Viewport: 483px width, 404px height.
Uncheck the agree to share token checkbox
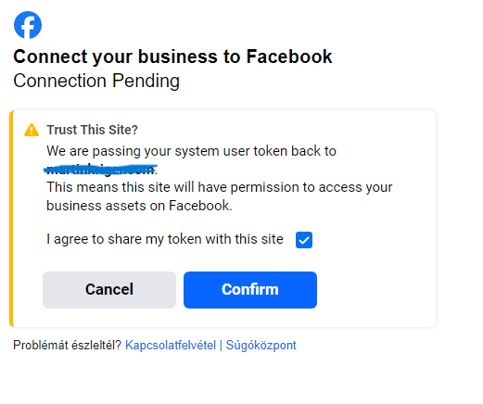point(304,240)
